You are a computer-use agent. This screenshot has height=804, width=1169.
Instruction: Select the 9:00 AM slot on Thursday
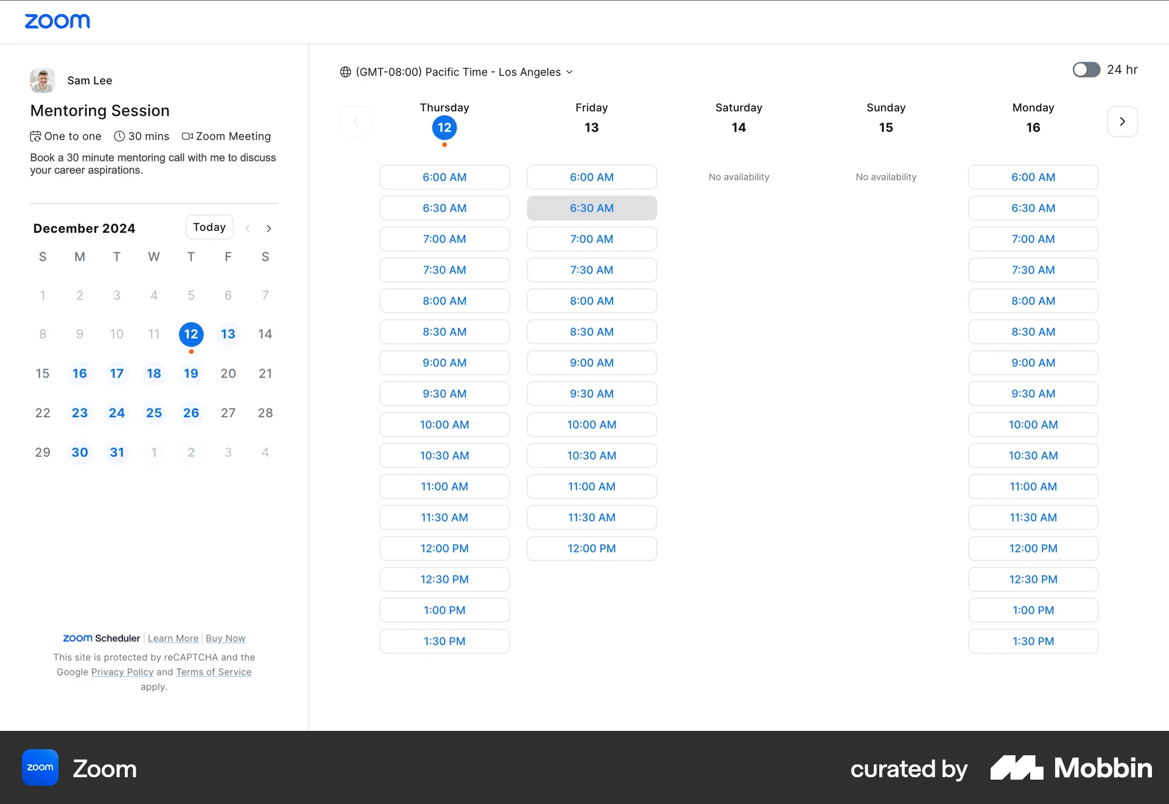tap(444, 362)
